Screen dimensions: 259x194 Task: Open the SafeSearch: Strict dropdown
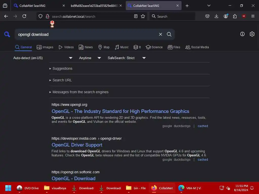127,58
